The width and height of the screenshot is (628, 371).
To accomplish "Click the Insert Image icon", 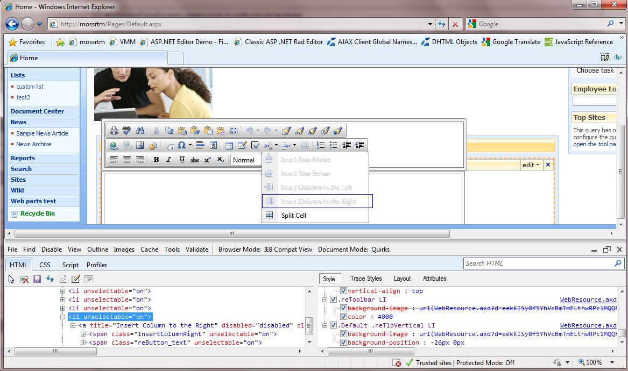I will click(x=140, y=145).
